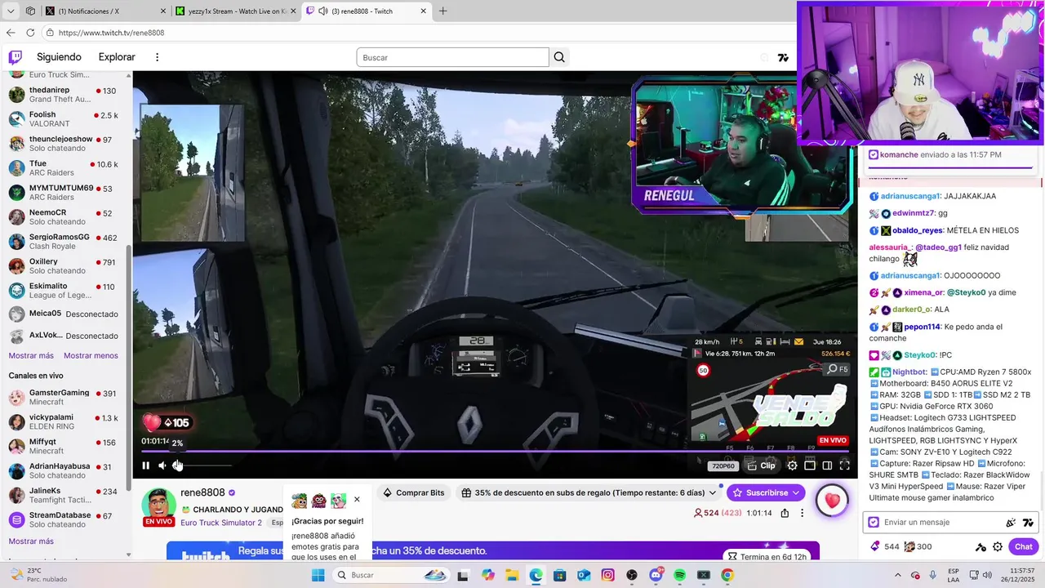The image size is (1045, 588).
Task: Click Mostrar menos in the sidebar
Action: click(91, 355)
